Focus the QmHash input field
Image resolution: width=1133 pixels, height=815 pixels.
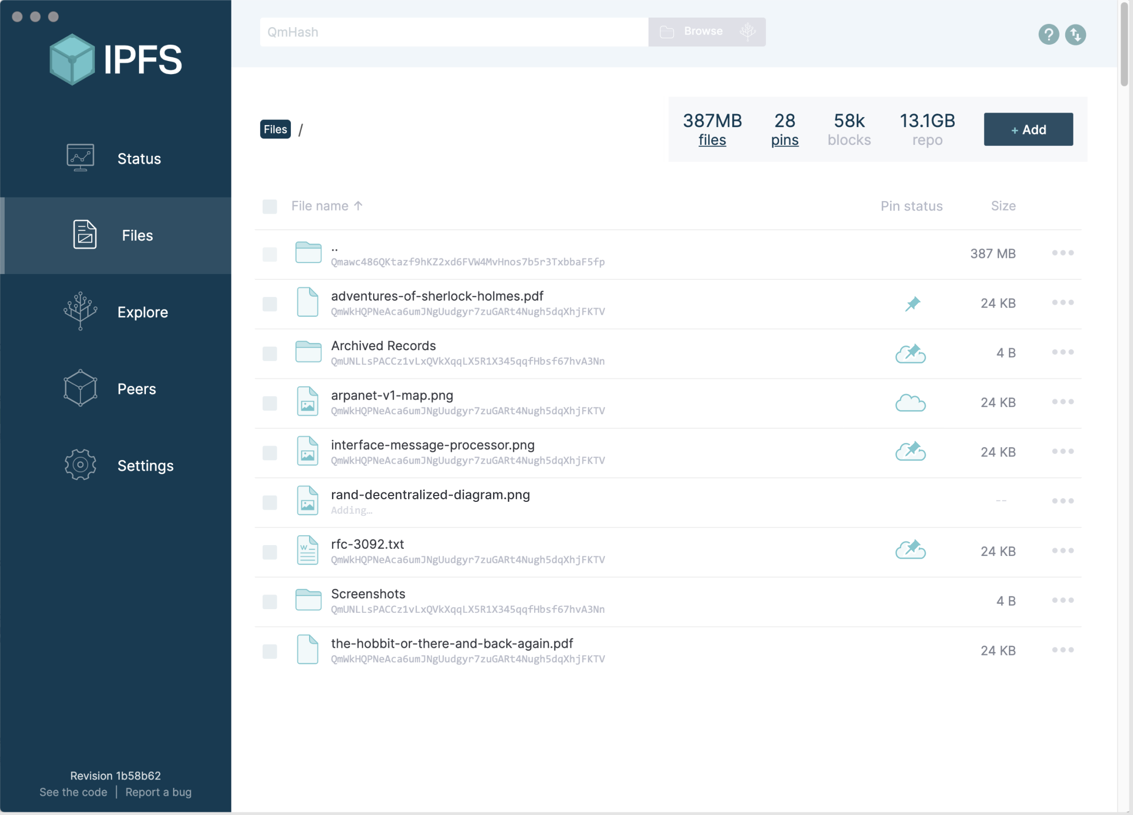point(454,32)
